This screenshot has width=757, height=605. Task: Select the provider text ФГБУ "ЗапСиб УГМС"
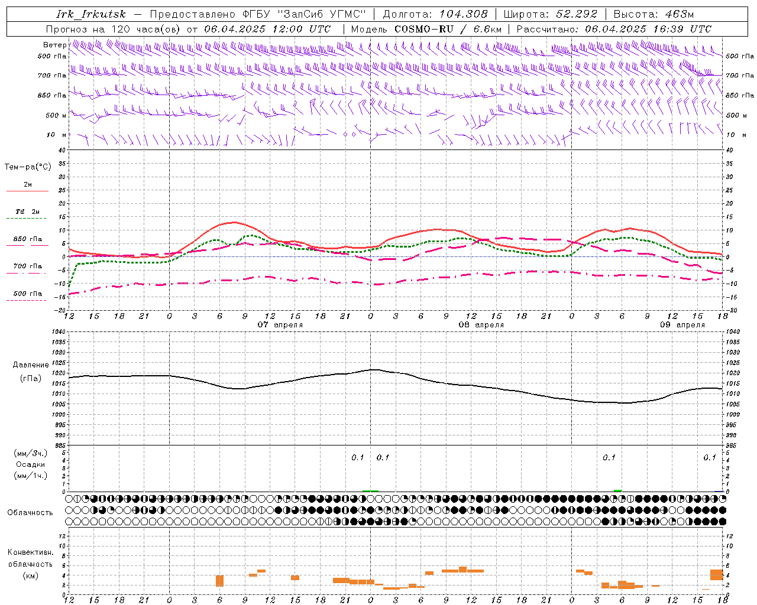pyautogui.click(x=304, y=14)
